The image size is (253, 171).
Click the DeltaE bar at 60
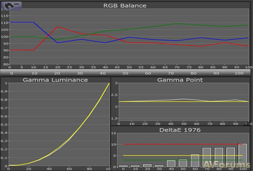pos(195,161)
